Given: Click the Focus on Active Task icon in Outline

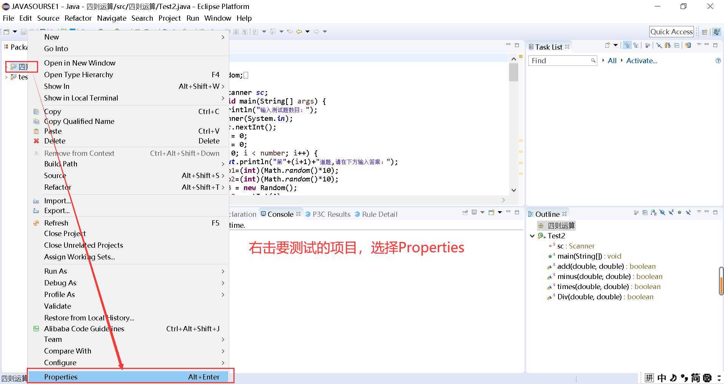Looking at the screenshot, I should coord(637,213).
